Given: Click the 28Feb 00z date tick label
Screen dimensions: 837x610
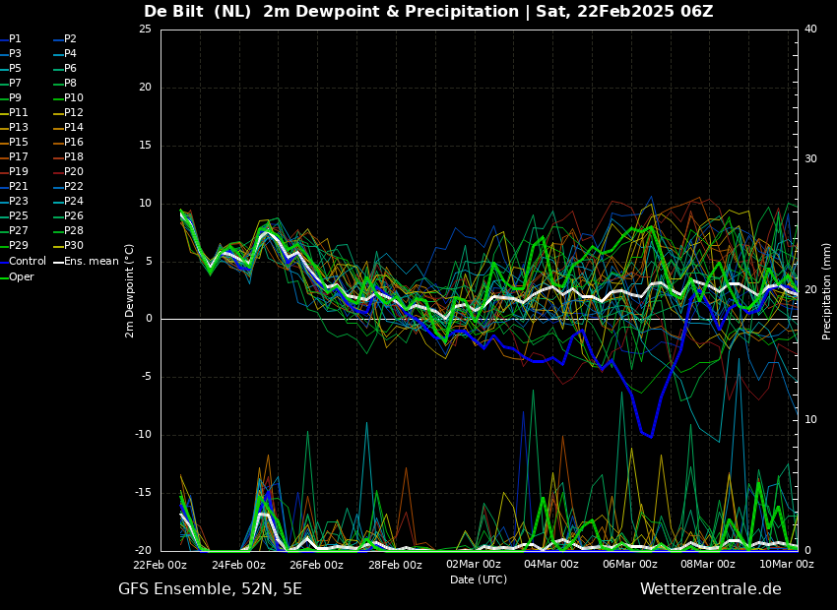Looking at the screenshot, I should tap(395, 564).
